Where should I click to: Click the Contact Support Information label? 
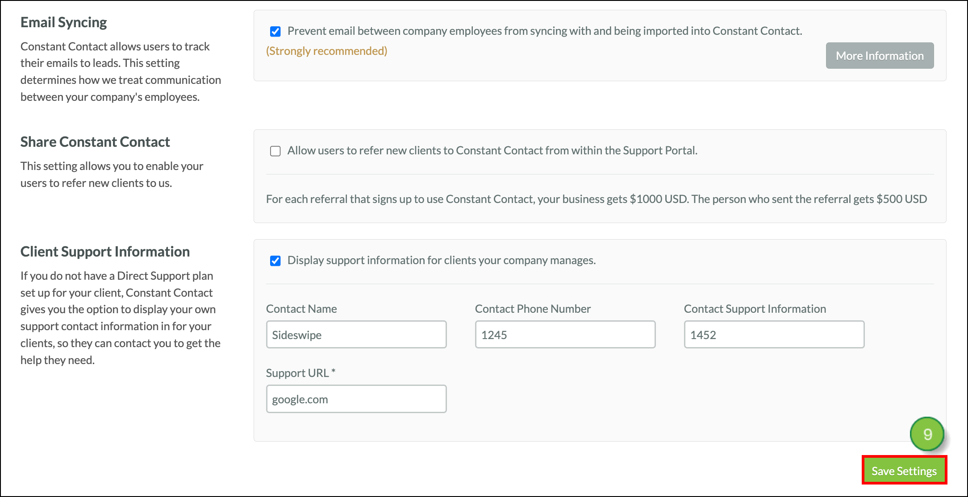coord(755,309)
